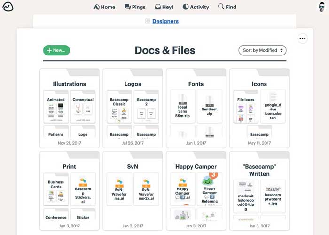Open the SvN-Waveforms-2x.ai file
The width and height of the screenshot is (329, 235).
point(146,189)
